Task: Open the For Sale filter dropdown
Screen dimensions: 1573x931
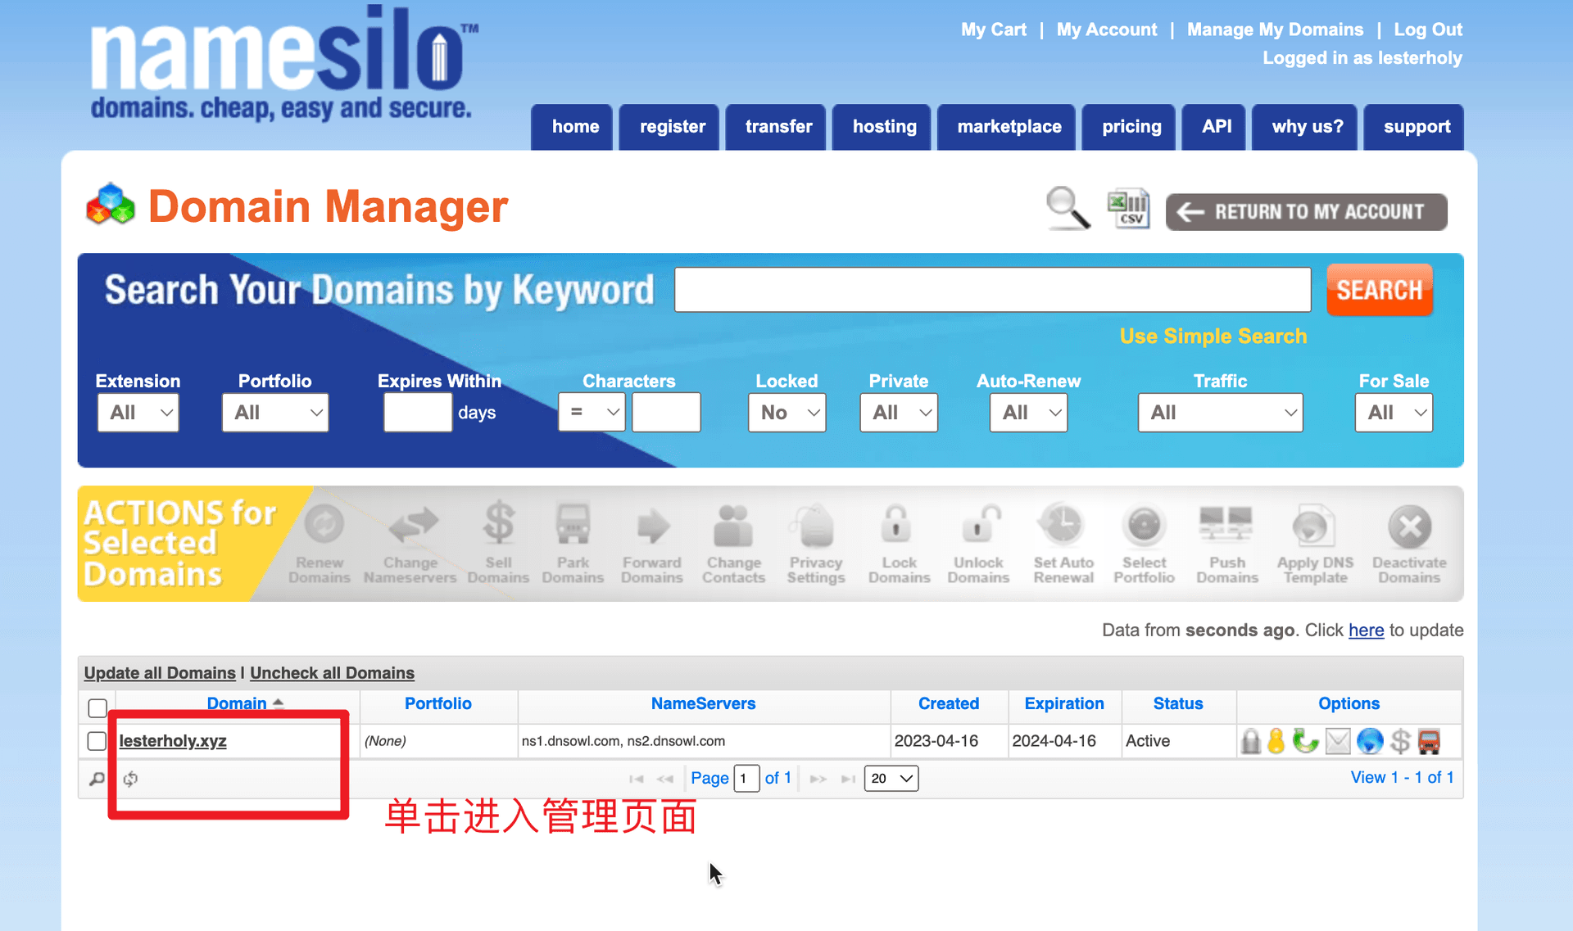Action: point(1394,413)
